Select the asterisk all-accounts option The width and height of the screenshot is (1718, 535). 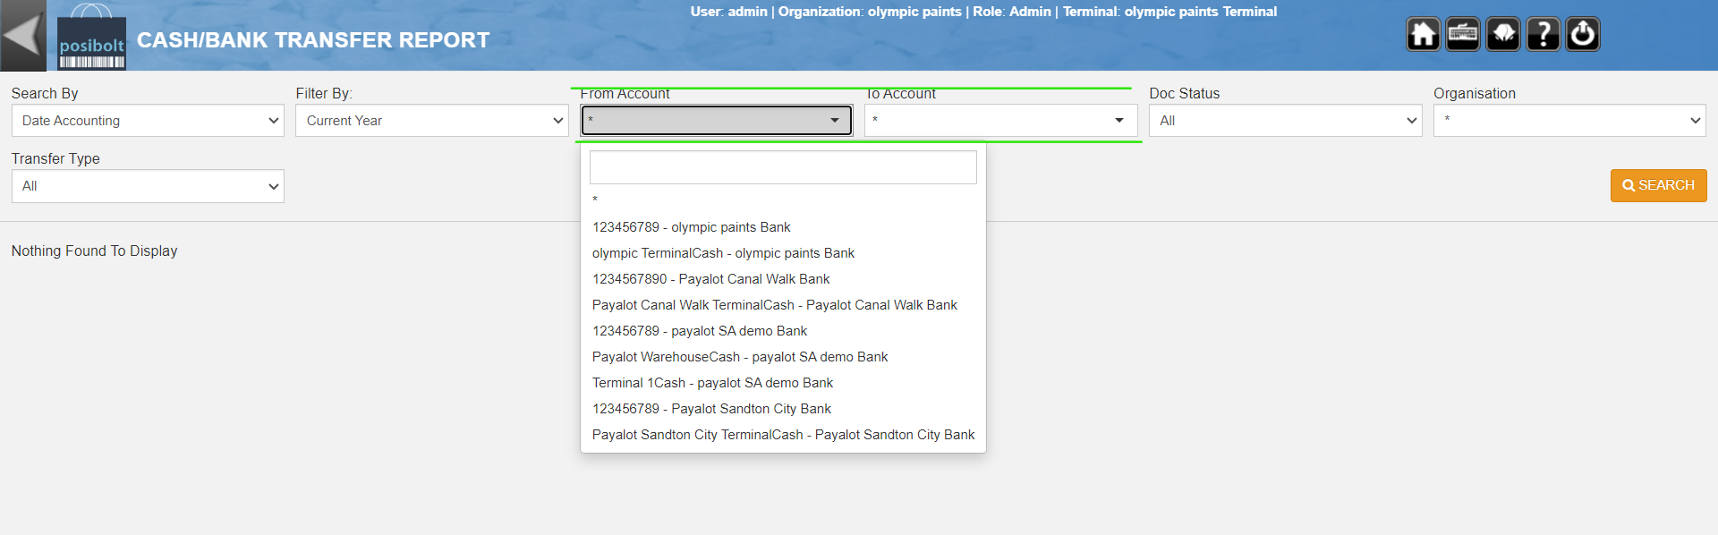pyautogui.click(x=783, y=200)
